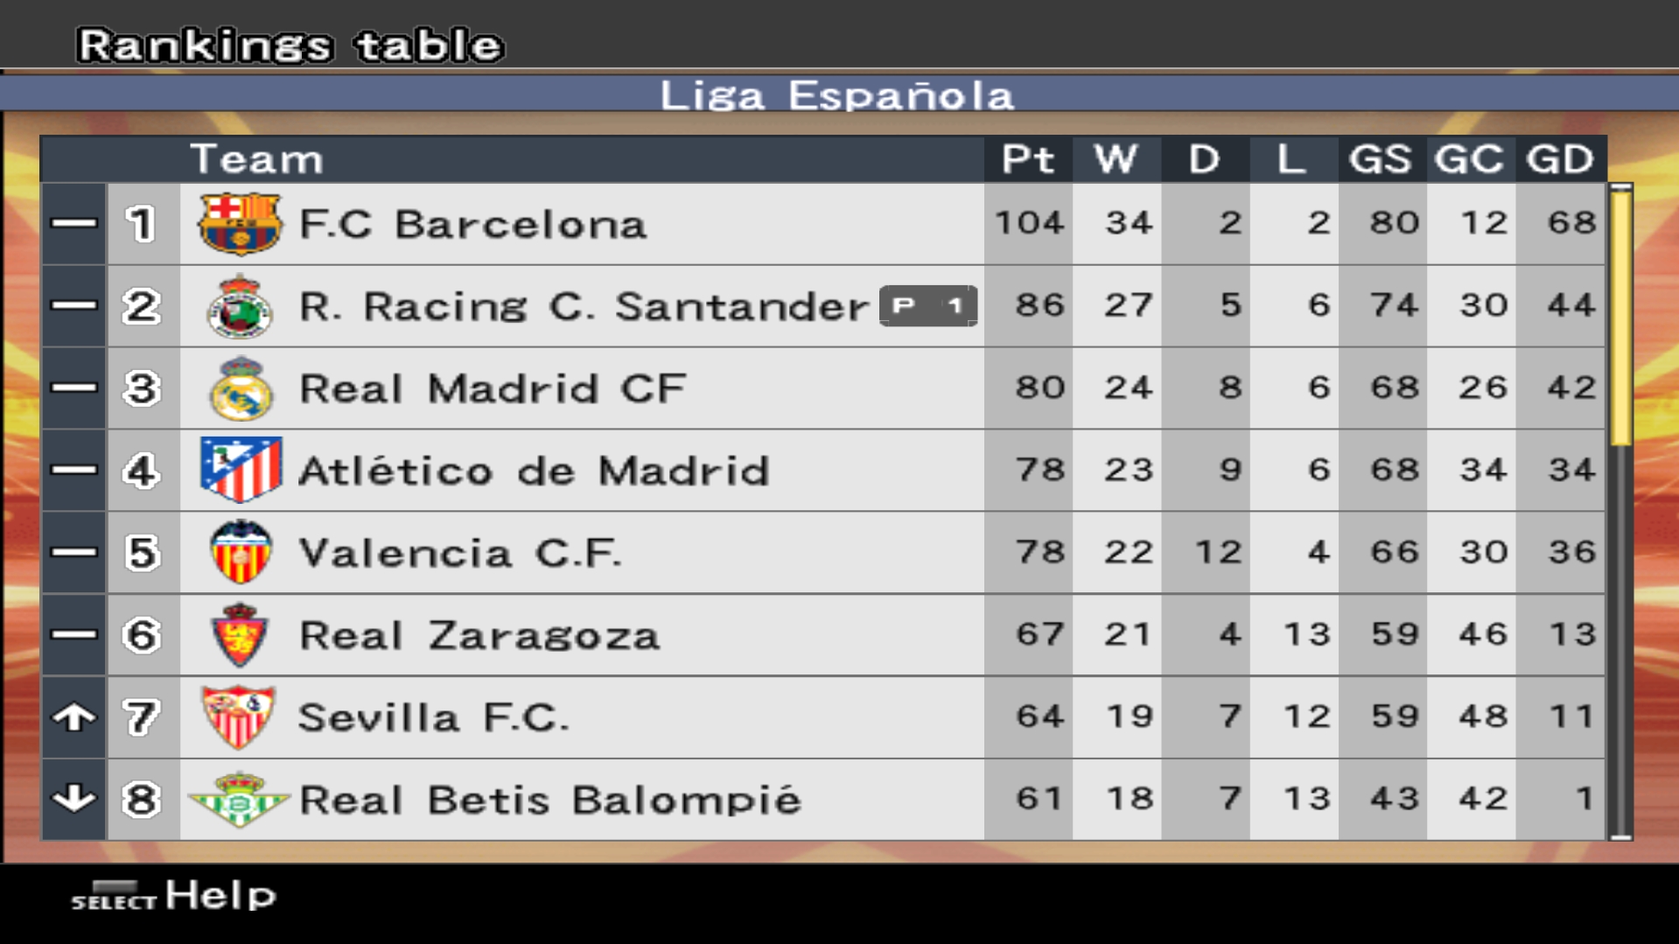Click the SELECT Help prompt
Screen dimensions: 1679x944
[x=173, y=896]
